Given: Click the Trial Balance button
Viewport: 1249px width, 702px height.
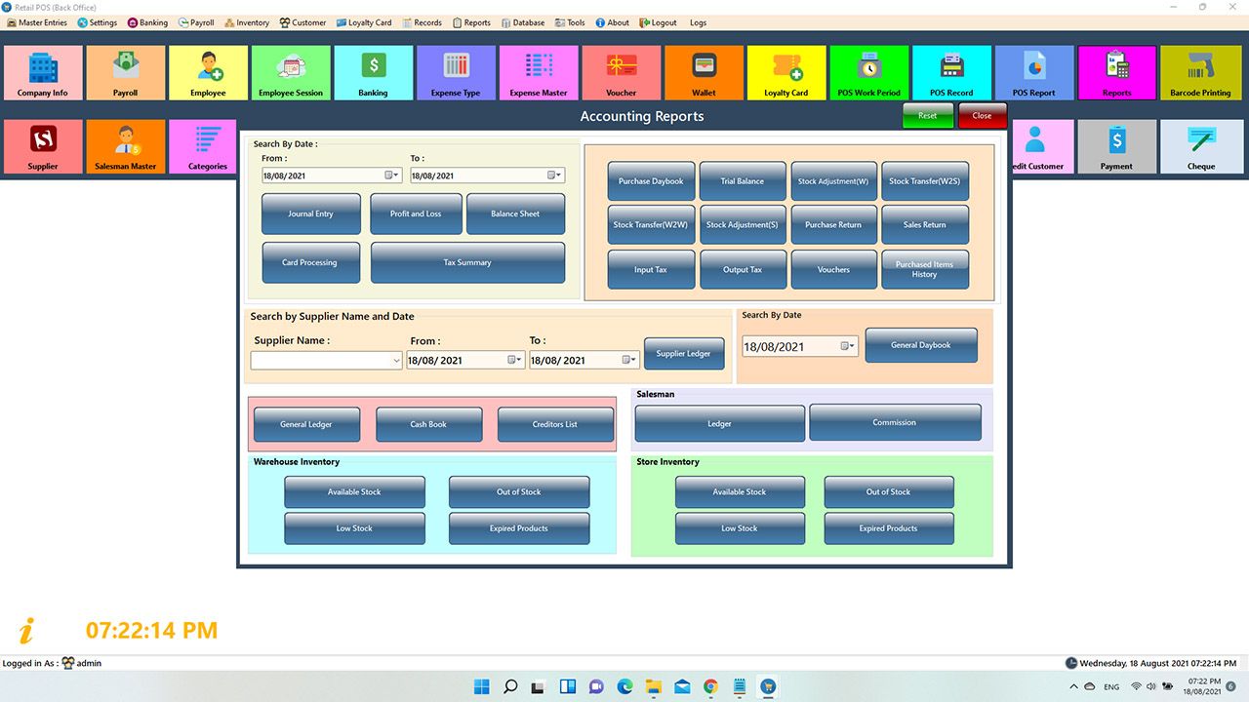Looking at the screenshot, I should pos(742,181).
